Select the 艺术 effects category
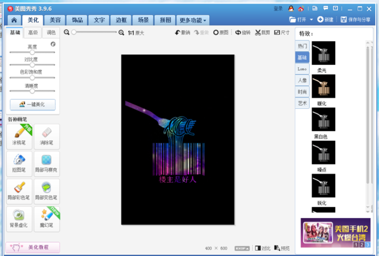 pos(302,103)
